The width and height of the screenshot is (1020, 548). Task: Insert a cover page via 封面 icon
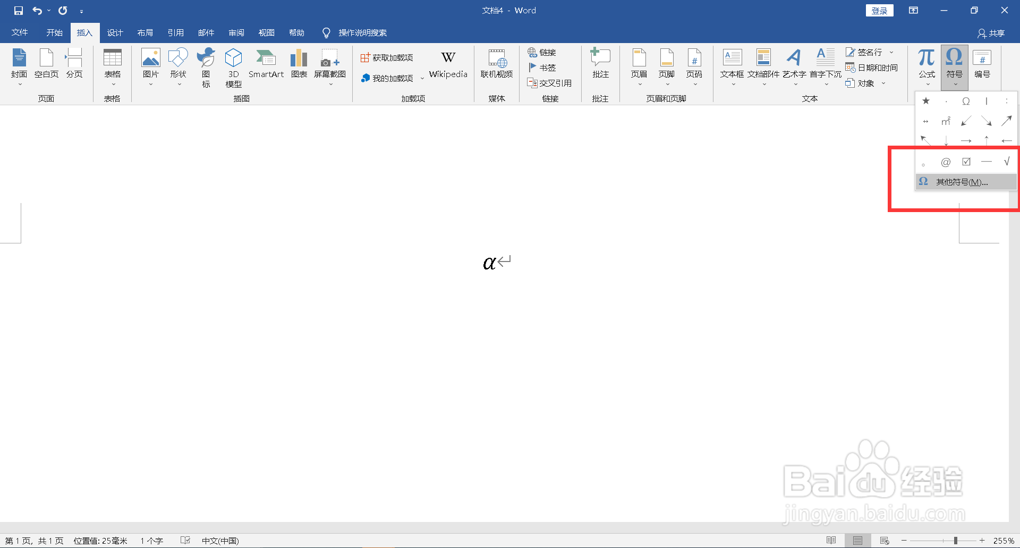[19, 66]
